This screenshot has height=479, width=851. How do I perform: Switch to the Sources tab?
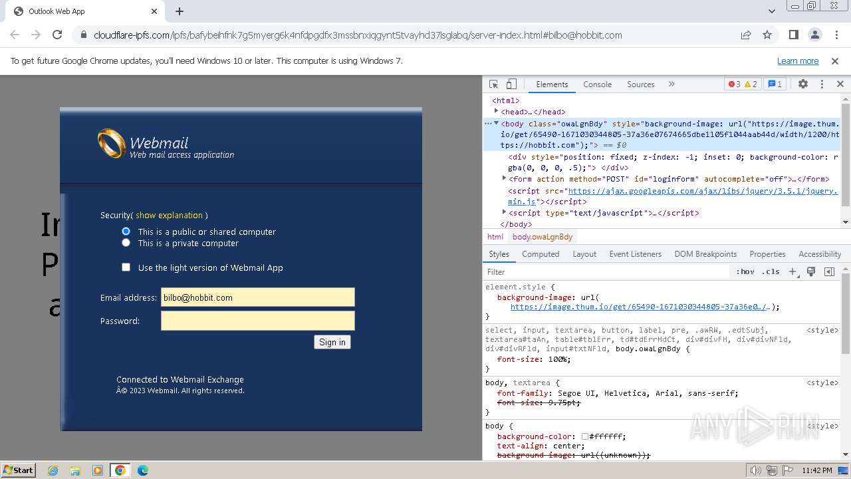click(x=641, y=84)
